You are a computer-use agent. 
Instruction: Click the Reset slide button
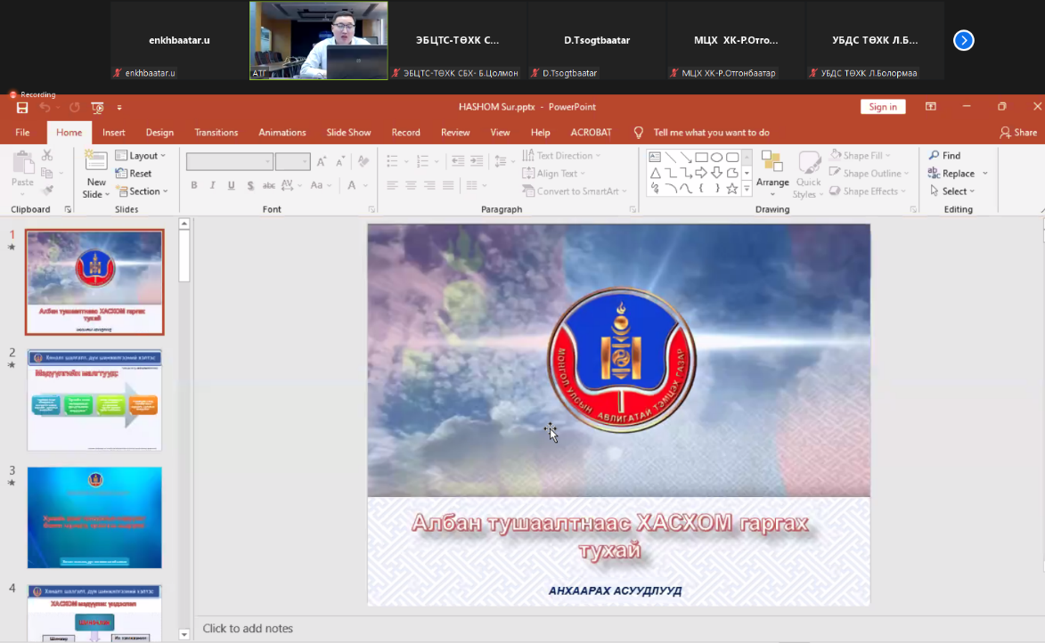[134, 174]
